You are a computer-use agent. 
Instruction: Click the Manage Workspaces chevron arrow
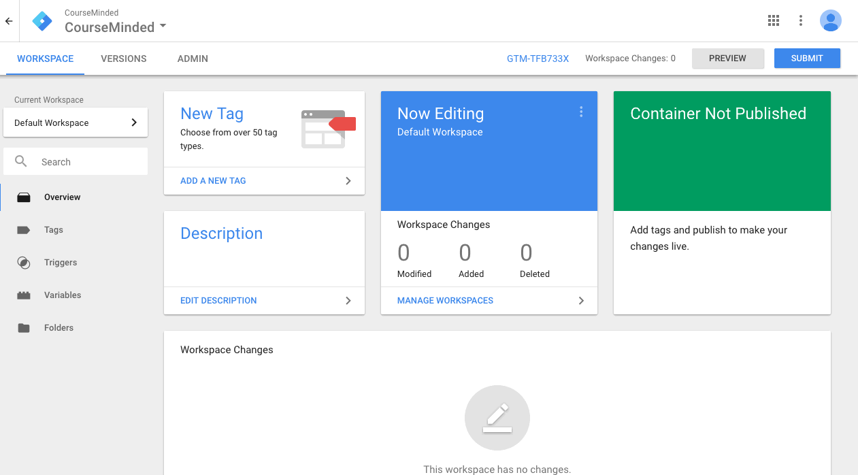(x=580, y=301)
